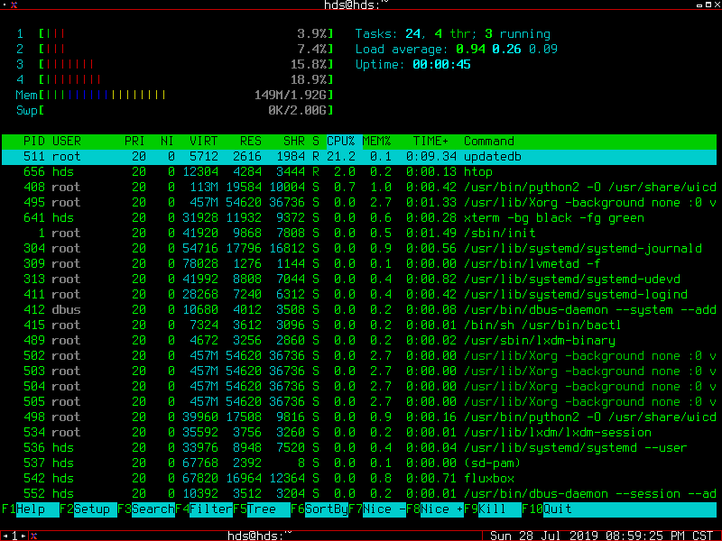Viewport: 722px width, 541px height.
Task: Select the Xorg row with PID 503
Action: [359, 371]
